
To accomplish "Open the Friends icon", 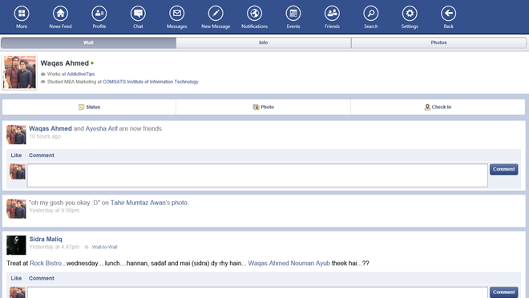I will [x=332, y=14].
